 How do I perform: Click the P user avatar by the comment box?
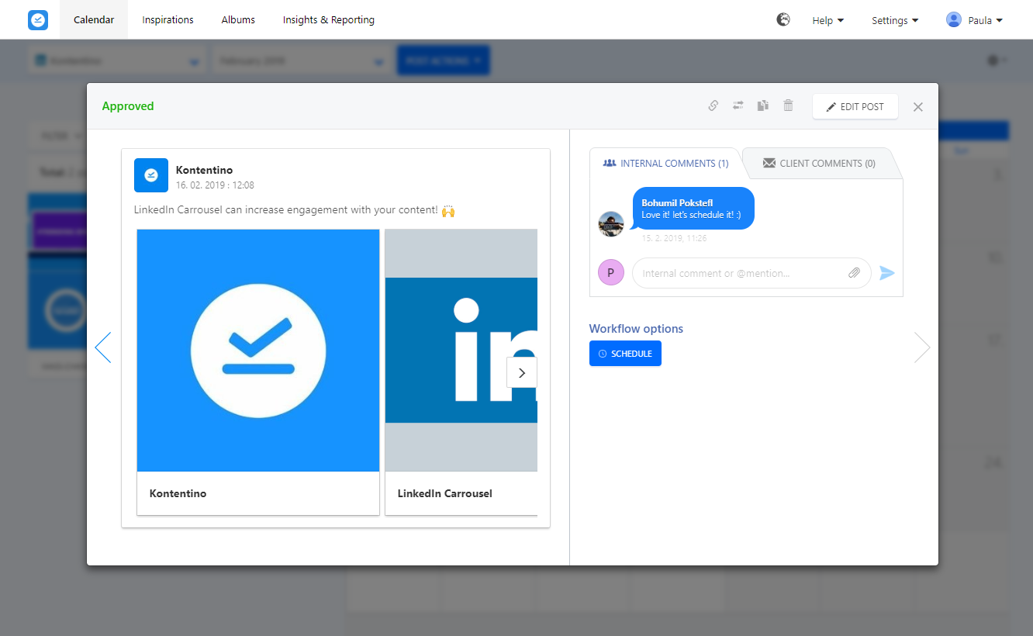611,272
